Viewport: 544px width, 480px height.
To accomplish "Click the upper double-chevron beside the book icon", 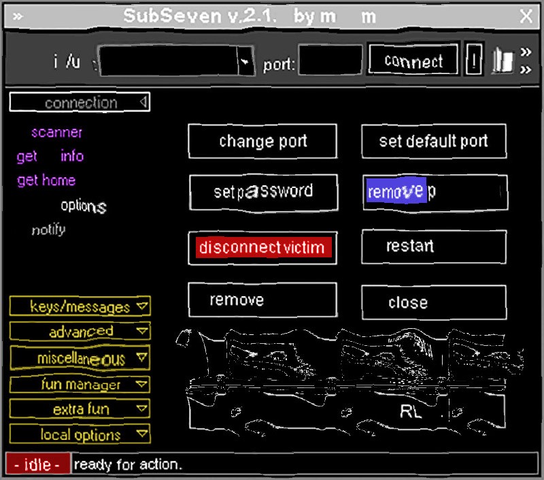I will 526,52.
